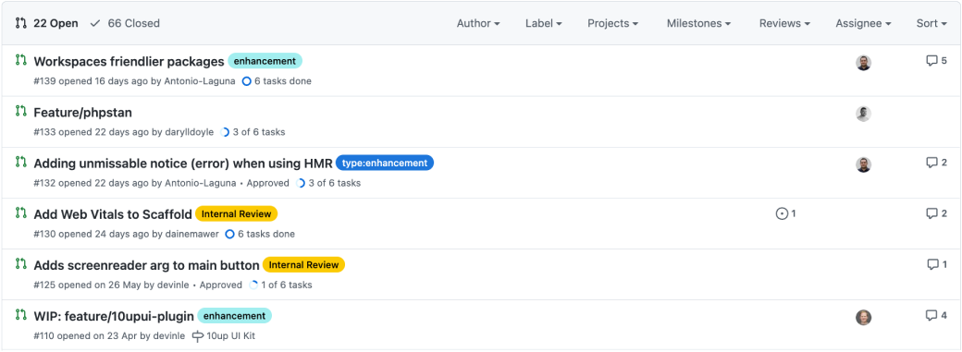
Task: Click assignee avatar on Feature/phpstan row
Action: coord(863,114)
